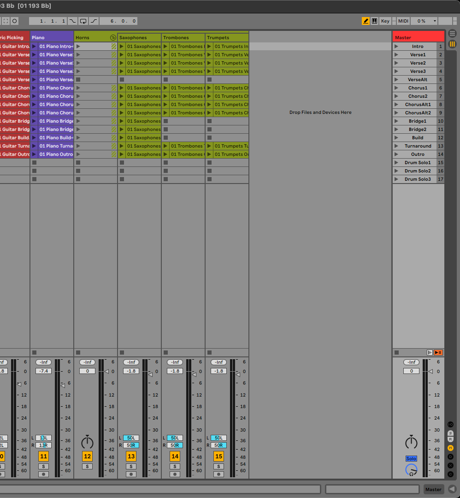Toggle the computer MIDI keyboard icon
The height and width of the screenshot is (498, 460).
pyautogui.click(x=375, y=21)
